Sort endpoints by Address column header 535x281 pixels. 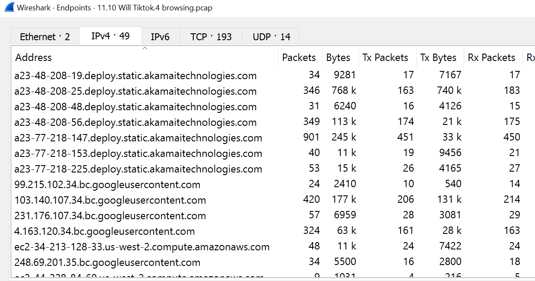[34, 57]
